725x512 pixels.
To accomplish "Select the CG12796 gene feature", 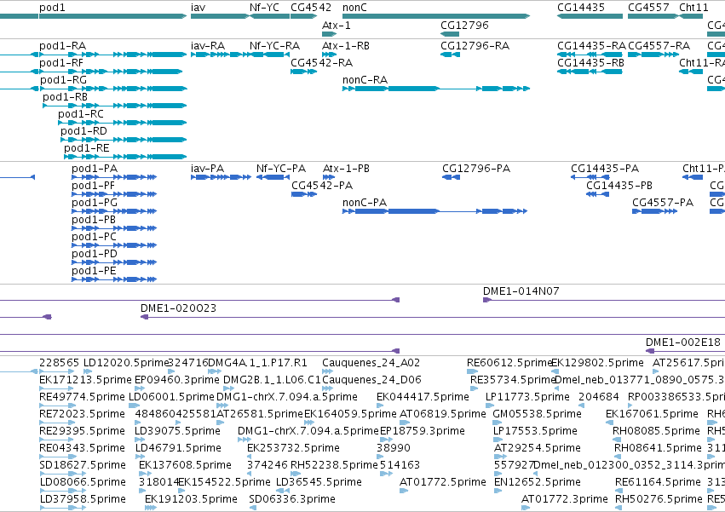I will tap(450, 34).
